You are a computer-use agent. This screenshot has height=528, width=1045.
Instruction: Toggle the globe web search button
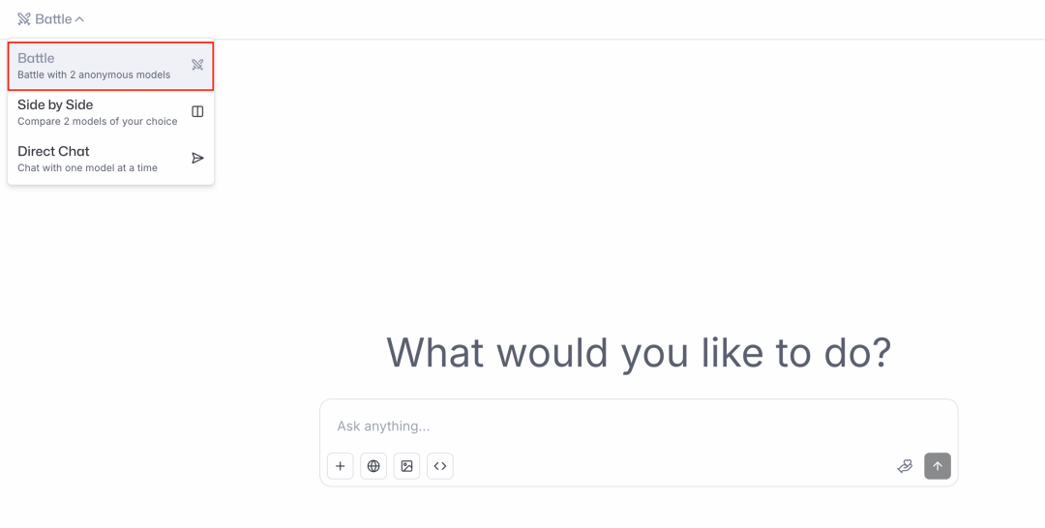[x=373, y=466]
